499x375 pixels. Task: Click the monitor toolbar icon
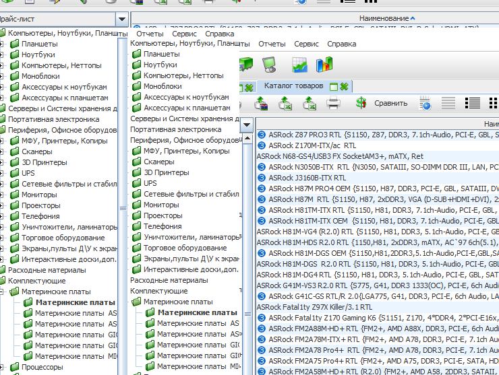[x=269, y=65]
